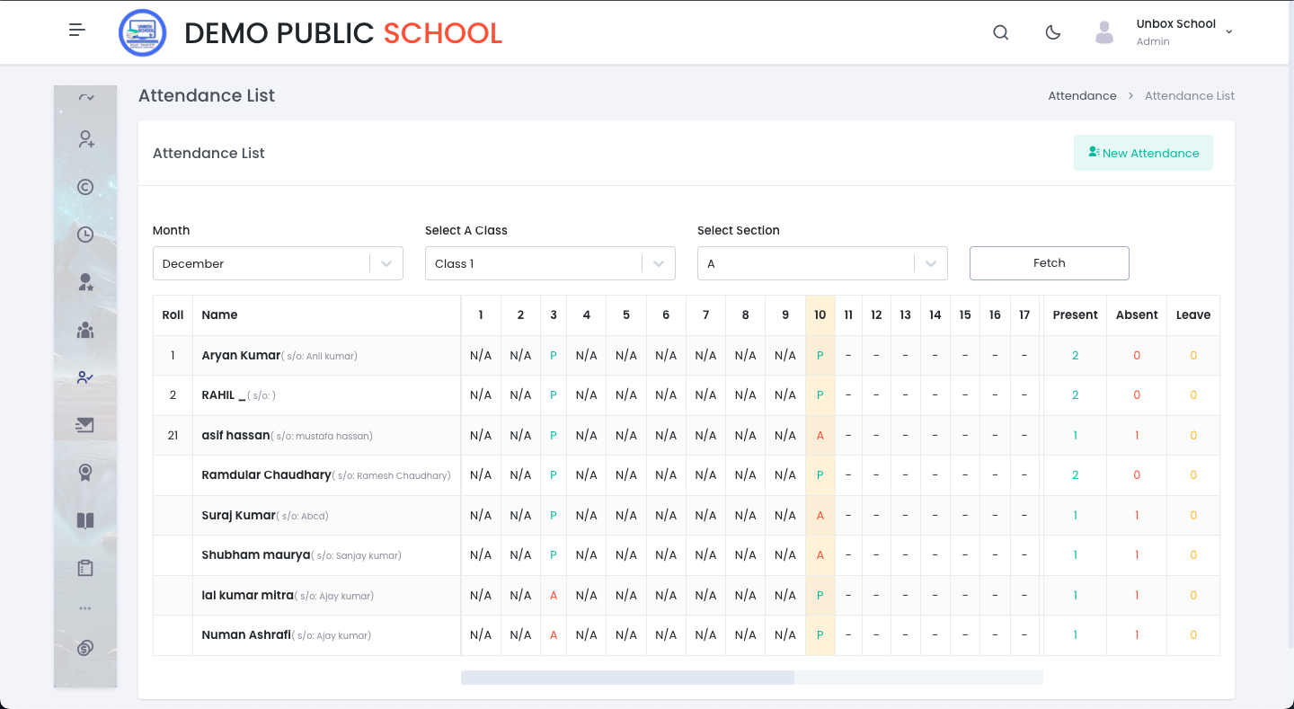
Task: Click the ellipsis icon in the sidebar
Action: [84, 607]
